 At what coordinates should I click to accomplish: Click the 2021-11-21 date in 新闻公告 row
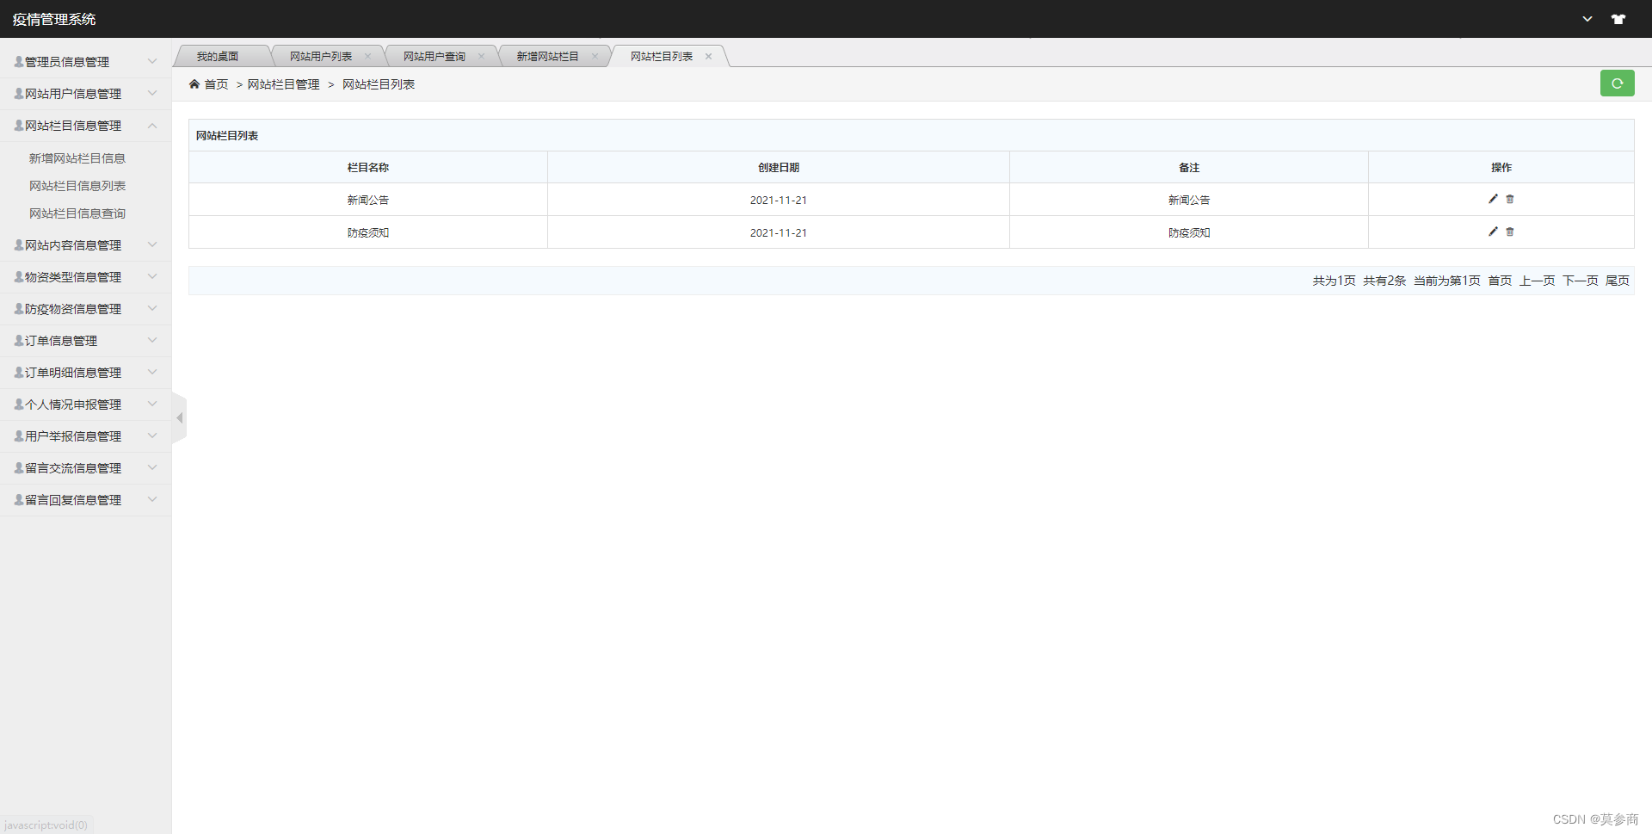pyautogui.click(x=779, y=200)
